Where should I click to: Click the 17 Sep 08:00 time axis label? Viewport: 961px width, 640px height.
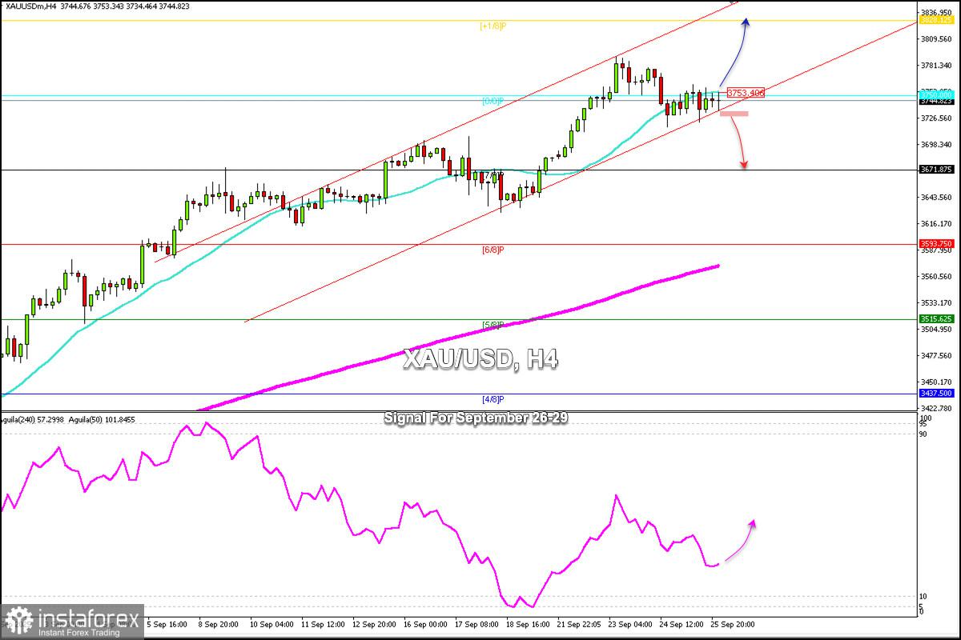point(475,624)
